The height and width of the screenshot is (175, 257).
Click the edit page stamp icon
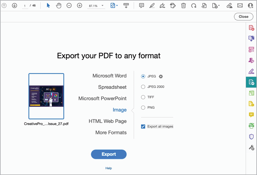click(173, 6)
